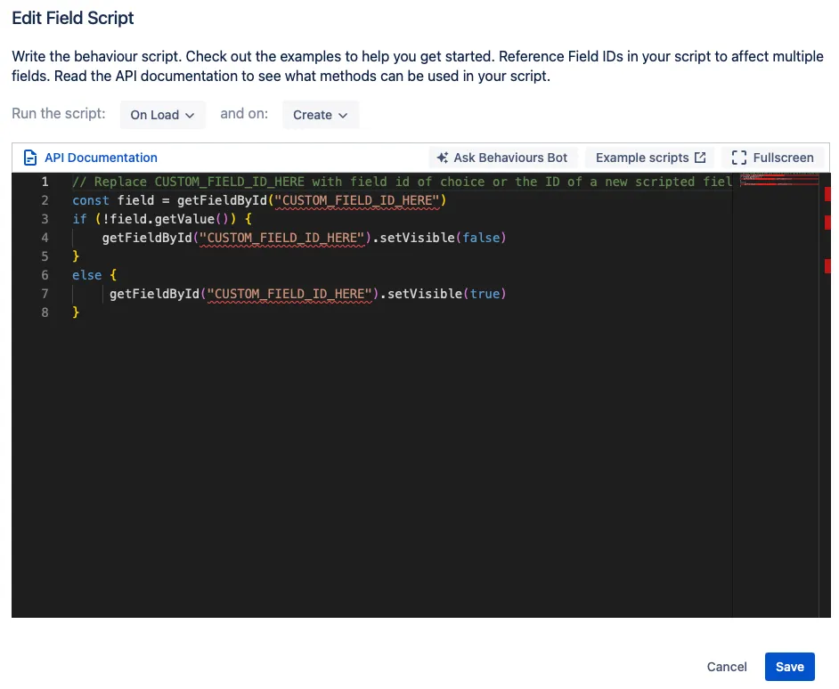
Task: Click the external link icon on Example scripts
Action: pos(700,158)
